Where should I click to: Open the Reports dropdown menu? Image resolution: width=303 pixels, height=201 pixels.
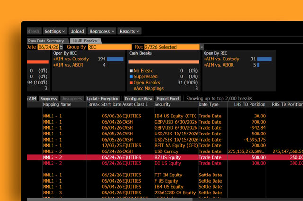pos(129,31)
